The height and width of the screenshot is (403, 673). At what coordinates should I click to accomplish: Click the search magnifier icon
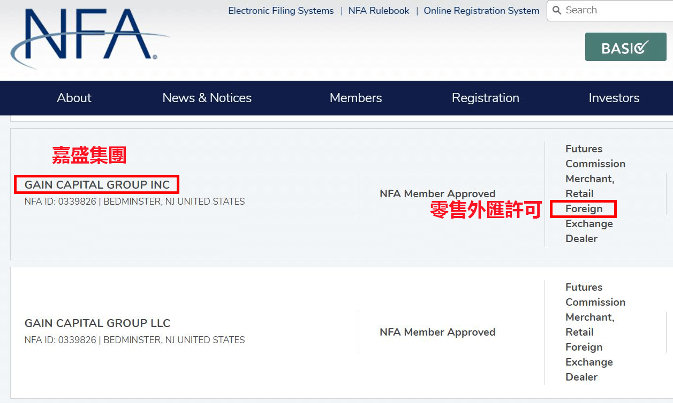(557, 10)
